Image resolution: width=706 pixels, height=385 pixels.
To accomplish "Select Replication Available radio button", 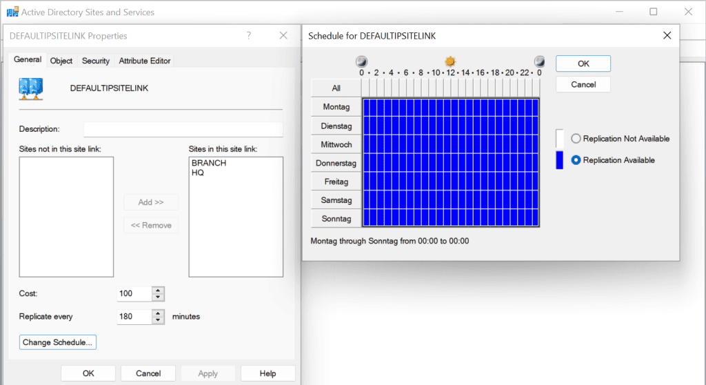I will coord(576,160).
